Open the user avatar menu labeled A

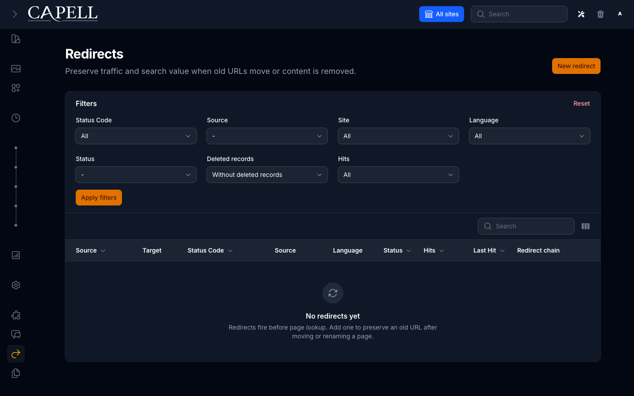coord(620,14)
